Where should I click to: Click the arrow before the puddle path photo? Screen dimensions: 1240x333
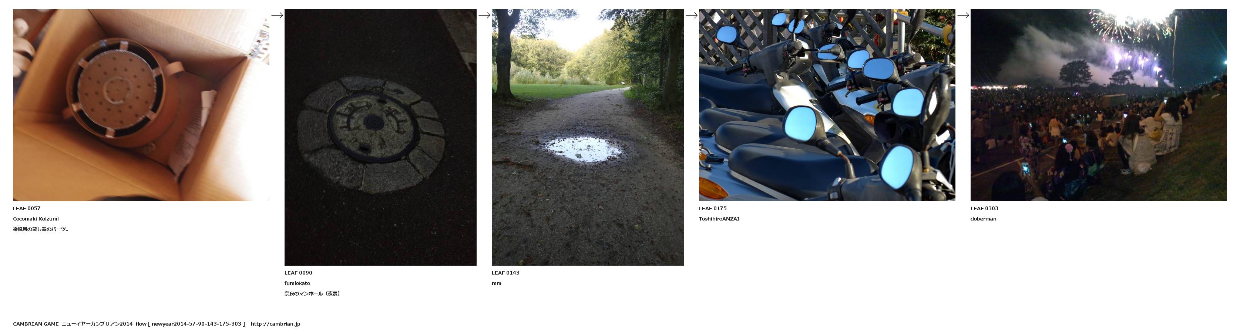coord(484,16)
